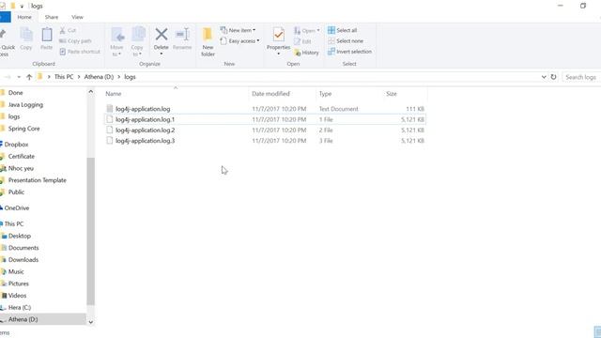The height and width of the screenshot is (338, 601).
Task: Open Nhoc yeu folder in navigation pane
Action: 21,168
